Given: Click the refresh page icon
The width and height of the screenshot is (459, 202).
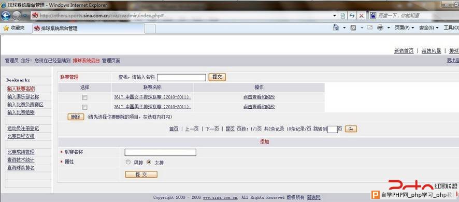Looking at the screenshot, I should coord(352,16).
